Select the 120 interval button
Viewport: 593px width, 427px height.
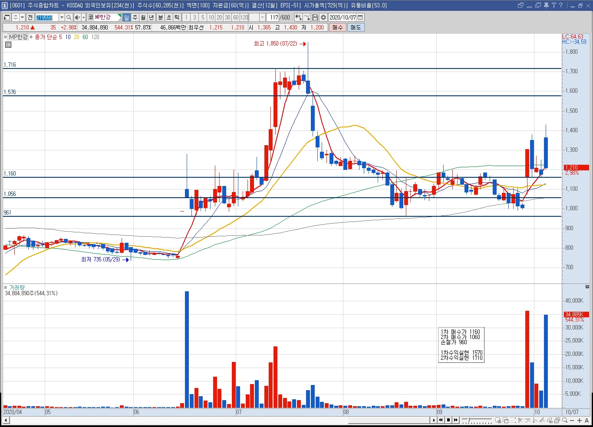pyautogui.click(x=244, y=17)
